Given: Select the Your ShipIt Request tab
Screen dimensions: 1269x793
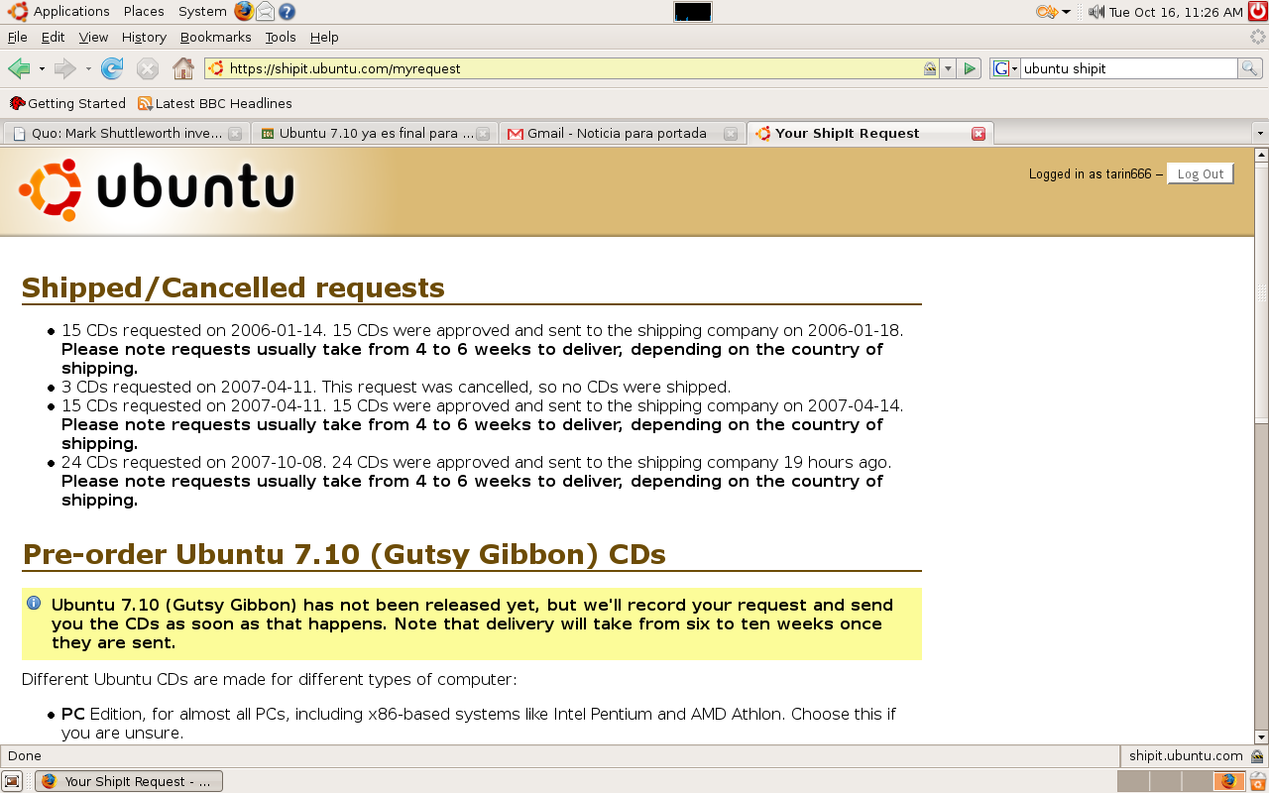Looking at the screenshot, I should (x=869, y=133).
